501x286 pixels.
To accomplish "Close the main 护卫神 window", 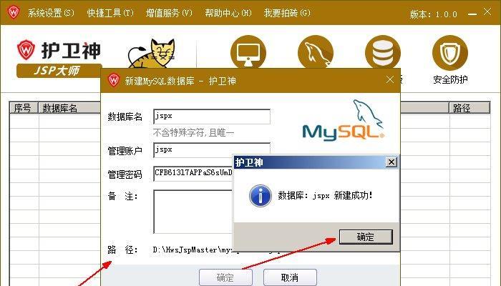I will [487, 12].
